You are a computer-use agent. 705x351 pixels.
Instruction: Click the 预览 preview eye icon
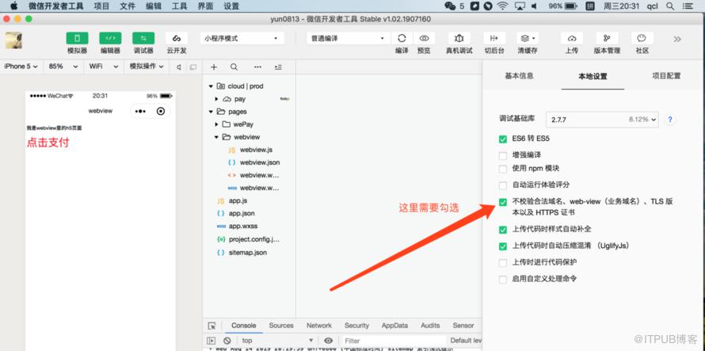tap(424, 38)
